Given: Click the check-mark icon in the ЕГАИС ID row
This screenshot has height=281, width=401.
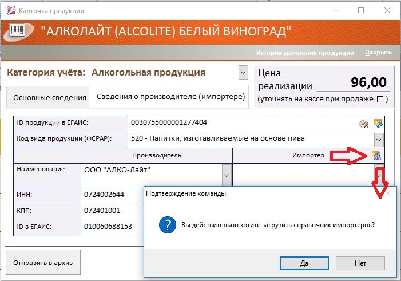Looking at the screenshot, I should 363,124.
